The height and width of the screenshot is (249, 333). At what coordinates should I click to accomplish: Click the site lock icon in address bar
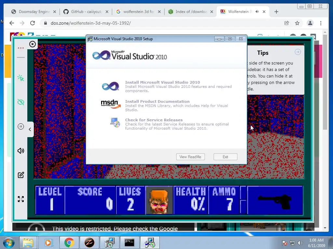point(46,23)
